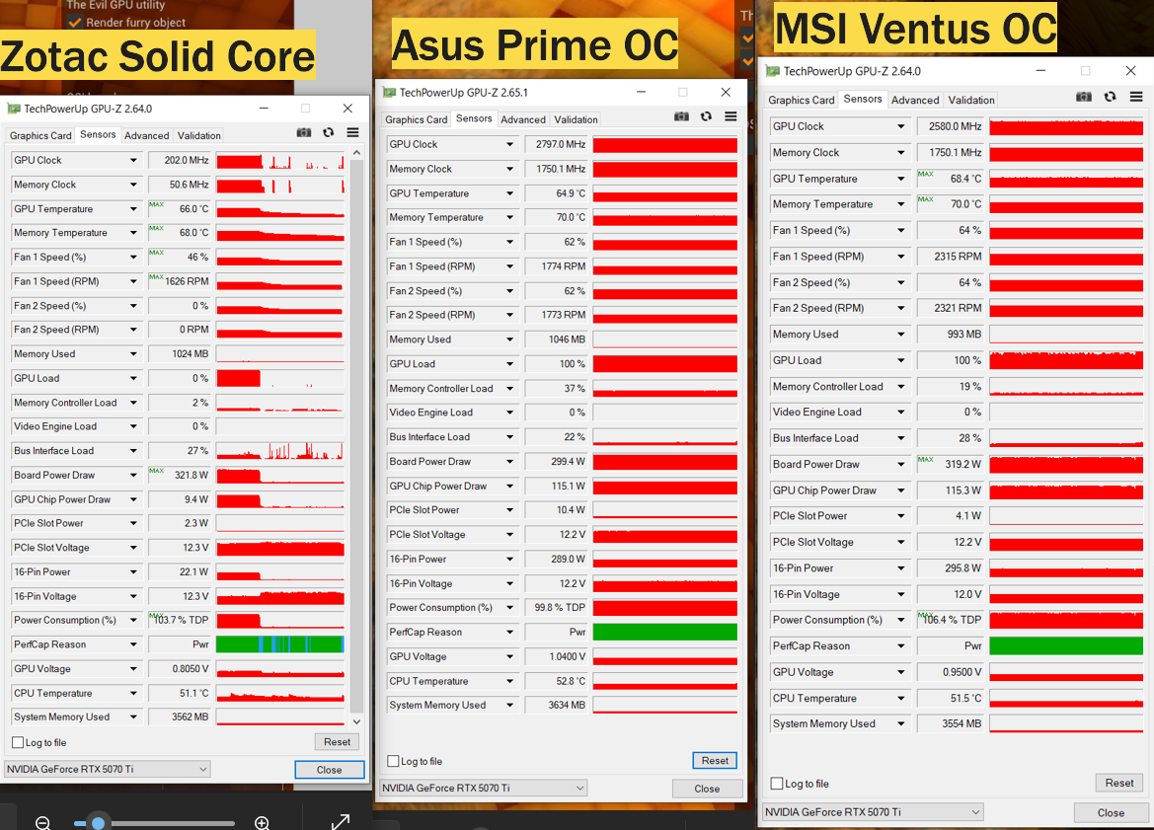Click Reset button in Zotac window
Screen dimensions: 1154x830
point(337,742)
